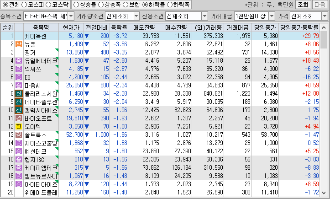Click the 증 badge next to E8
Image resolution: width=330 pixels, height=199 pixels.
[19, 77]
